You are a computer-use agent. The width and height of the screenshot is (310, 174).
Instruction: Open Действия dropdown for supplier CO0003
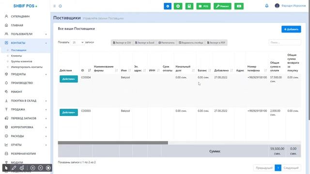(69, 113)
